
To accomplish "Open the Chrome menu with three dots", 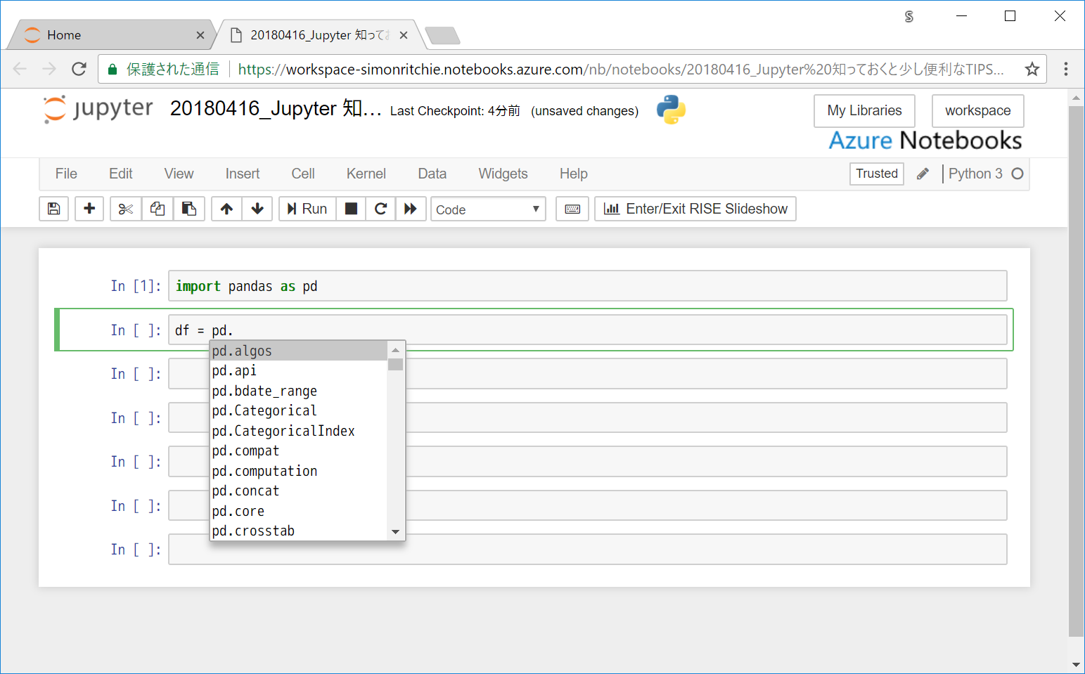I will 1066,68.
